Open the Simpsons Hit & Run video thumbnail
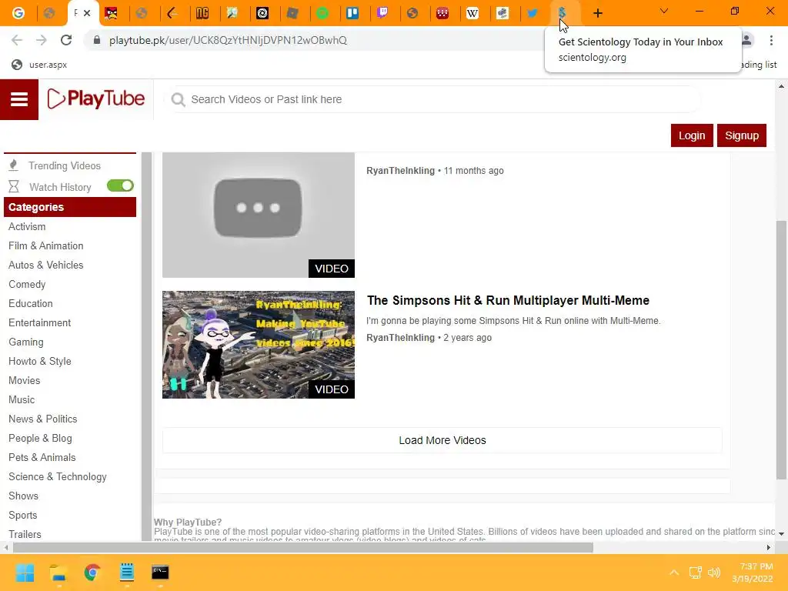Viewport: 788px width, 591px height. pyautogui.click(x=259, y=345)
